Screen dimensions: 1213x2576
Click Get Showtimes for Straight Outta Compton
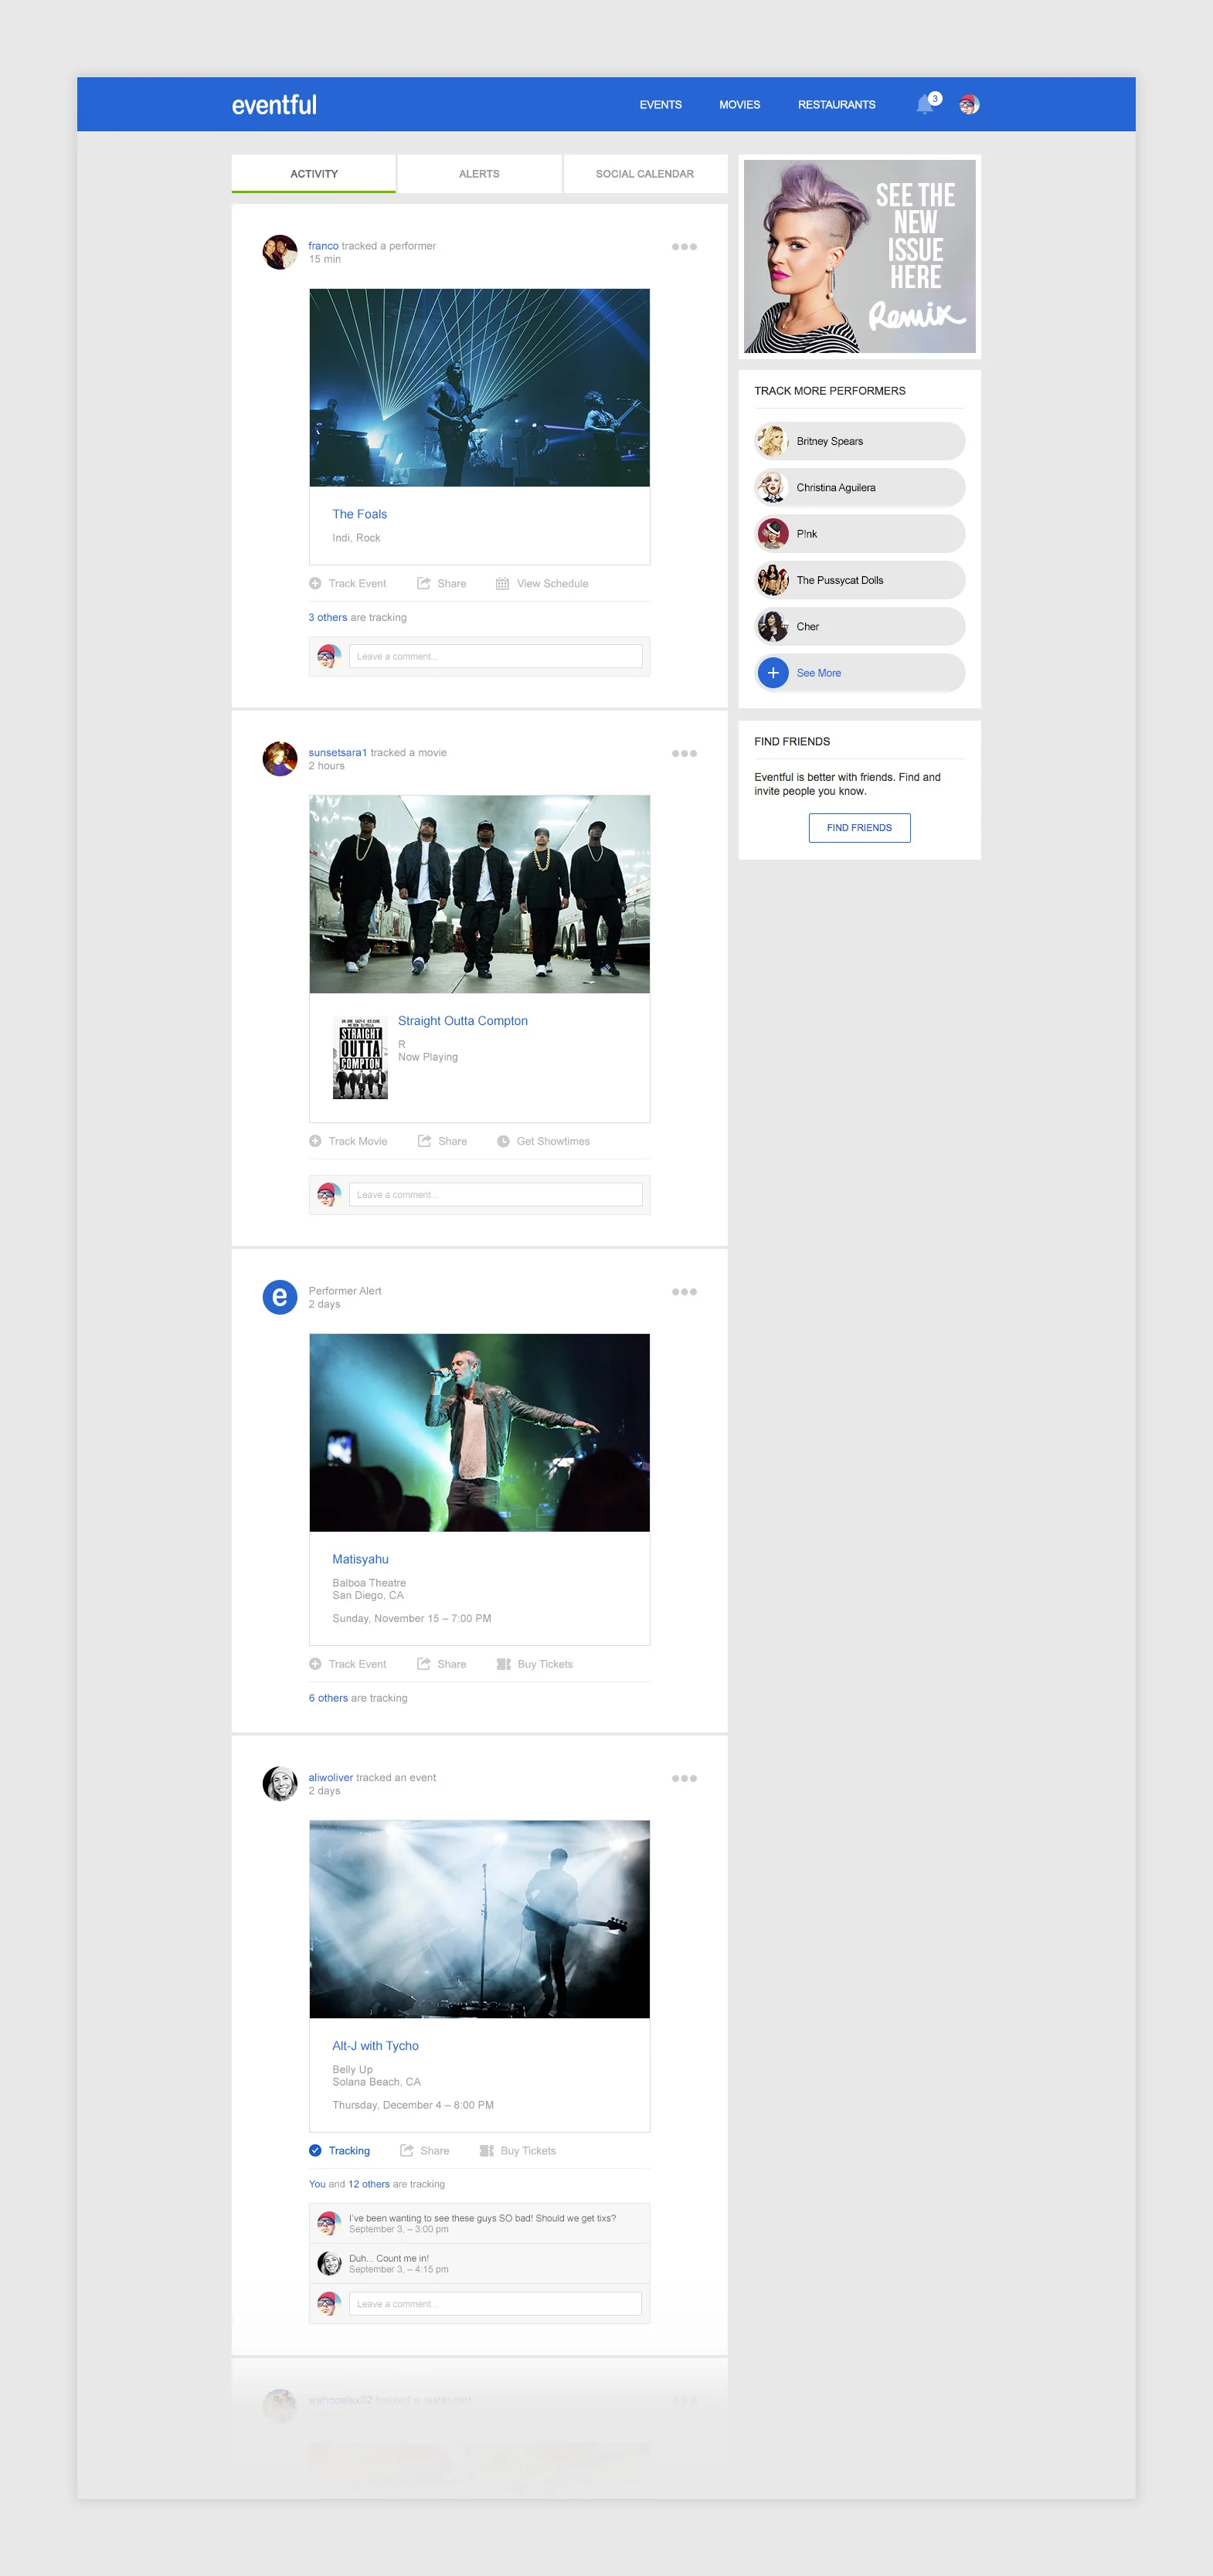[x=543, y=1142]
